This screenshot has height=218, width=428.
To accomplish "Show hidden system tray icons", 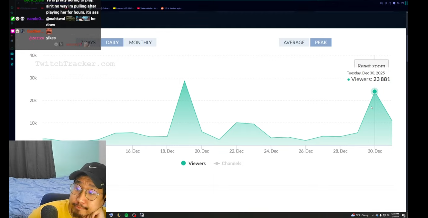I will [373, 215].
